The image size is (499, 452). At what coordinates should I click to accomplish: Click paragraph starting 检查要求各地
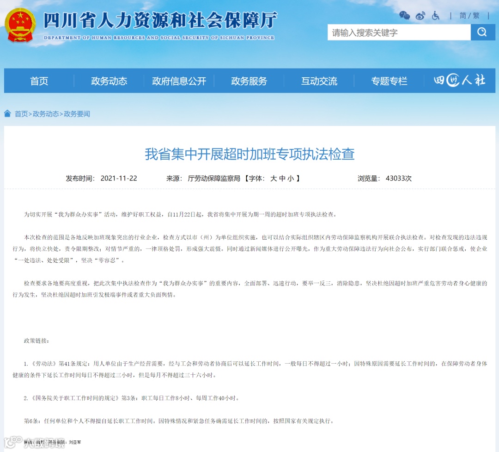(250, 289)
